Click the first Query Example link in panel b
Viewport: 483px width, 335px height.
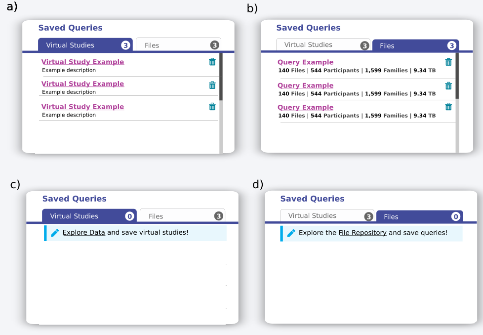pyautogui.click(x=305, y=62)
